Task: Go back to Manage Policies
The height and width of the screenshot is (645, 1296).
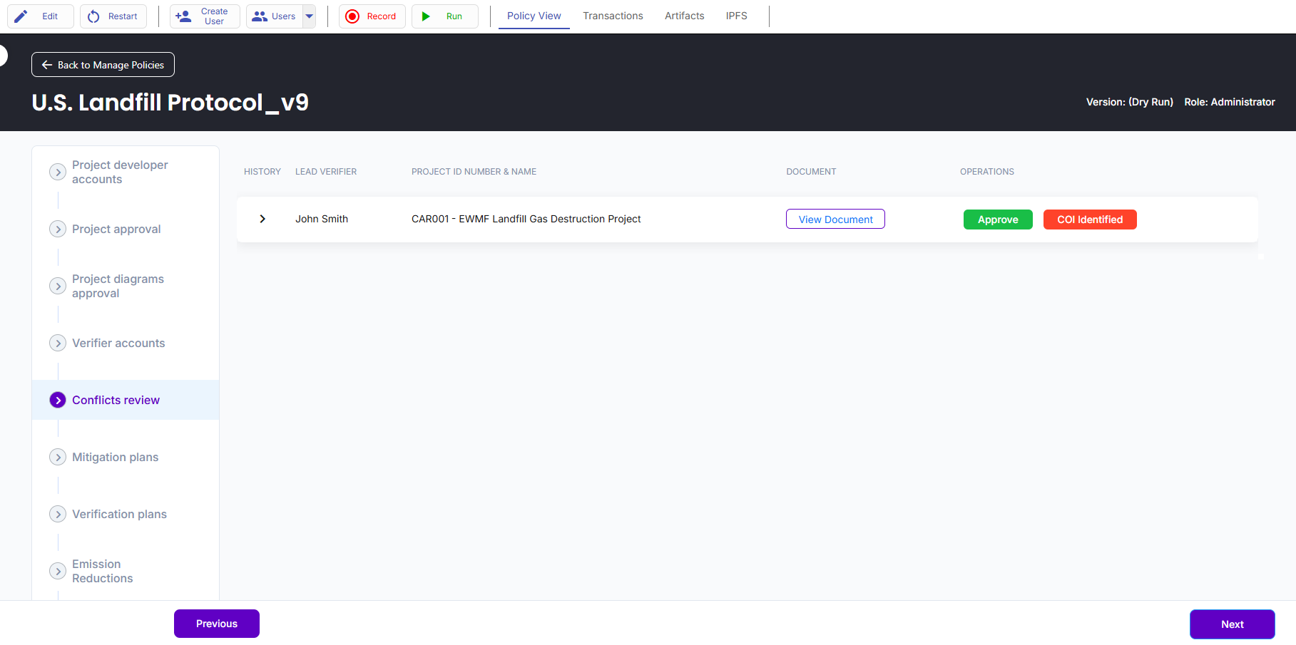Action: pyautogui.click(x=103, y=65)
